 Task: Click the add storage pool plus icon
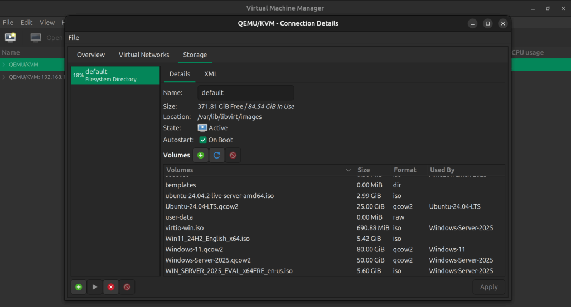point(79,287)
